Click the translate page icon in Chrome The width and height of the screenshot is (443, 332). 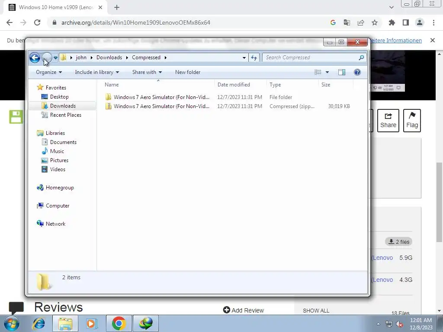pos(347,22)
